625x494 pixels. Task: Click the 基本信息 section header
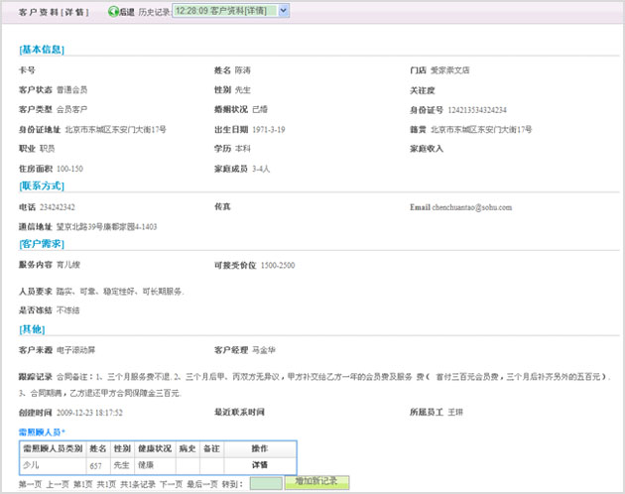42,50
